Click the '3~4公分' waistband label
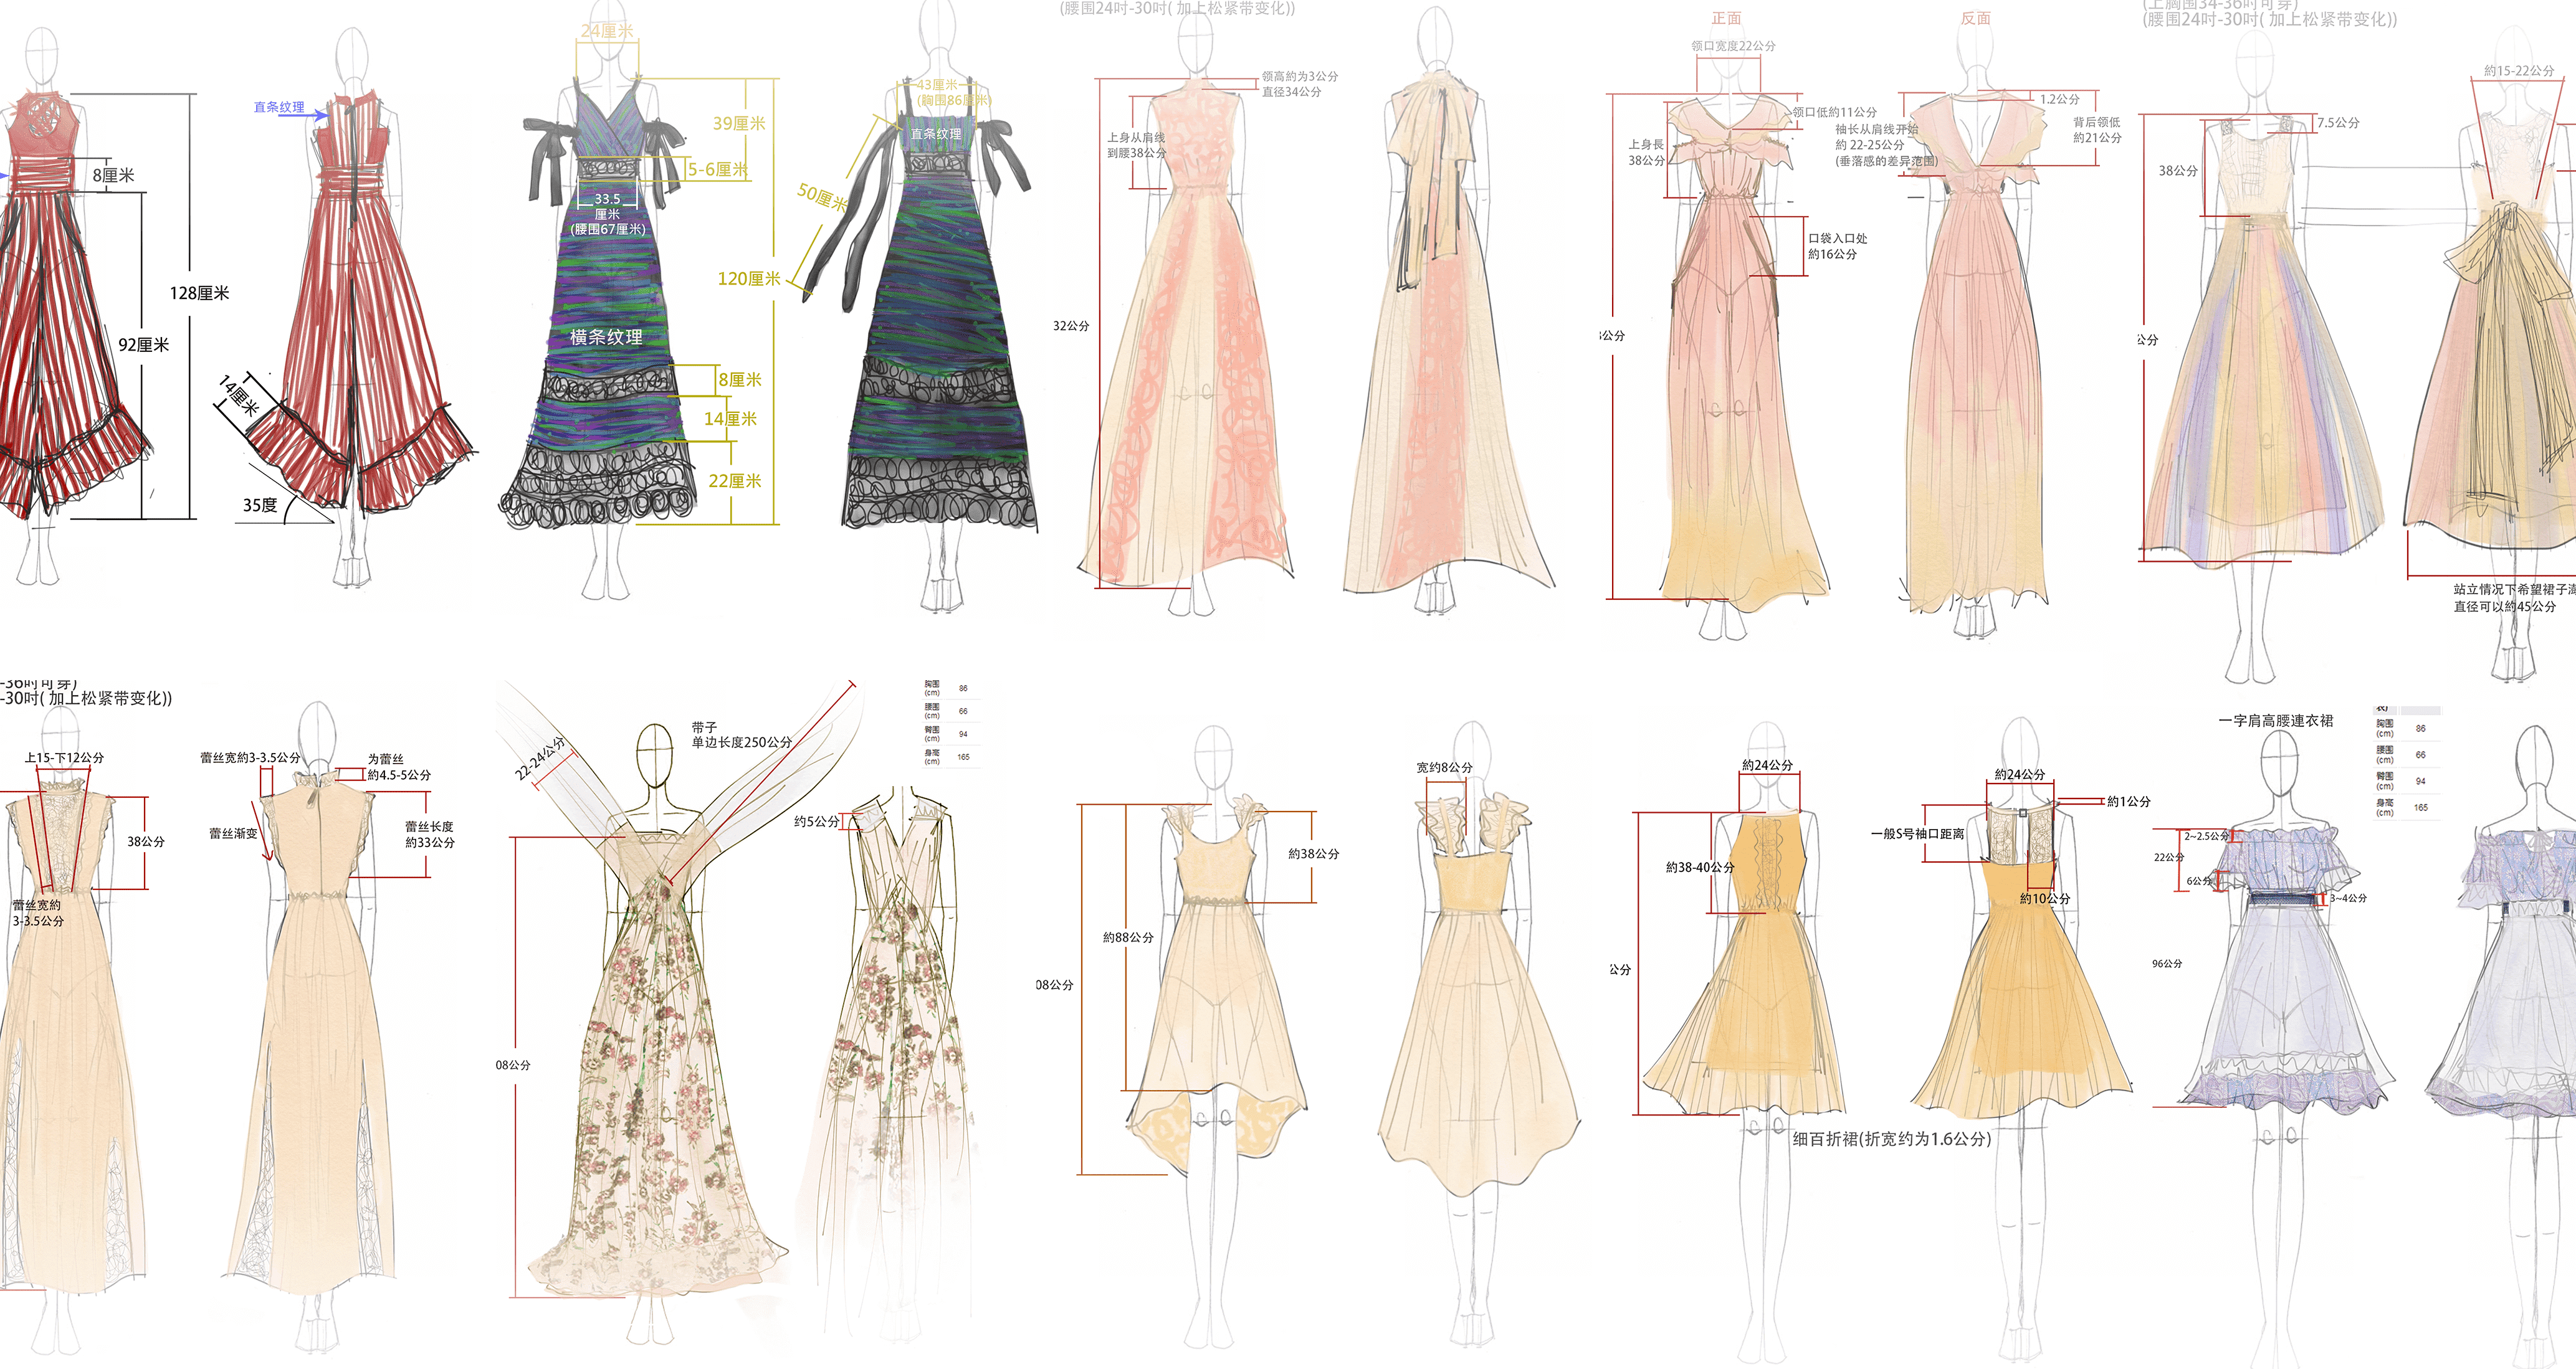Image resolution: width=2576 pixels, height=1369 pixels. point(2348,898)
